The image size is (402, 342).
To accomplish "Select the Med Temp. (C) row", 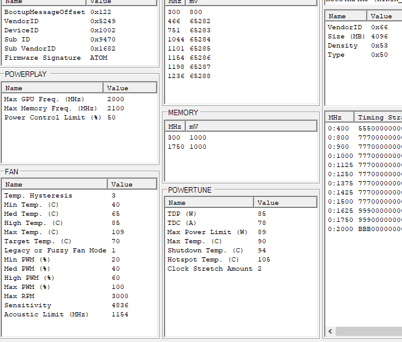I will 80,214.
